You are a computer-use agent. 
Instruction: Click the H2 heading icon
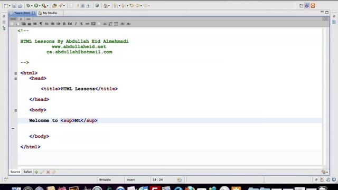tap(52, 24)
